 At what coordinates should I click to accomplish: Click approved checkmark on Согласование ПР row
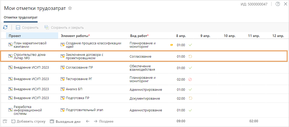coord(190,68)
